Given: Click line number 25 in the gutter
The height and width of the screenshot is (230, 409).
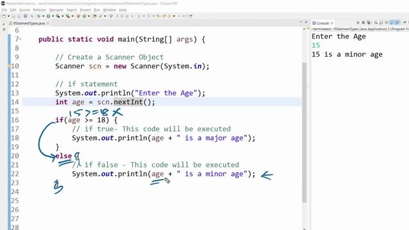Looking at the screenshot, I should [x=15, y=201].
